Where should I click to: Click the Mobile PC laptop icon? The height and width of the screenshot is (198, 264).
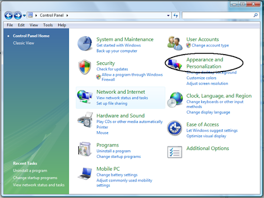pos(85,173)
